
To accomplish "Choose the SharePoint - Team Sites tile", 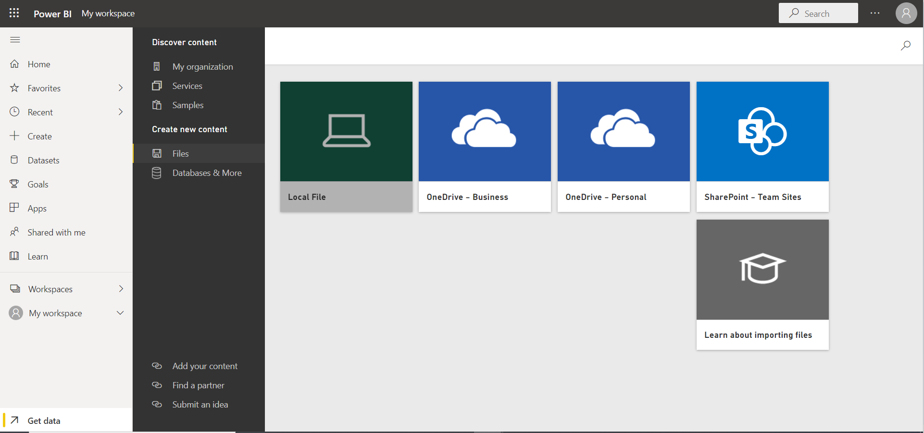I will pos(762,147).
